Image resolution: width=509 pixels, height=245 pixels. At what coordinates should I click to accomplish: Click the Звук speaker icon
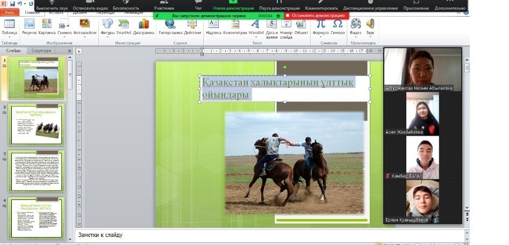pos(370,24)
